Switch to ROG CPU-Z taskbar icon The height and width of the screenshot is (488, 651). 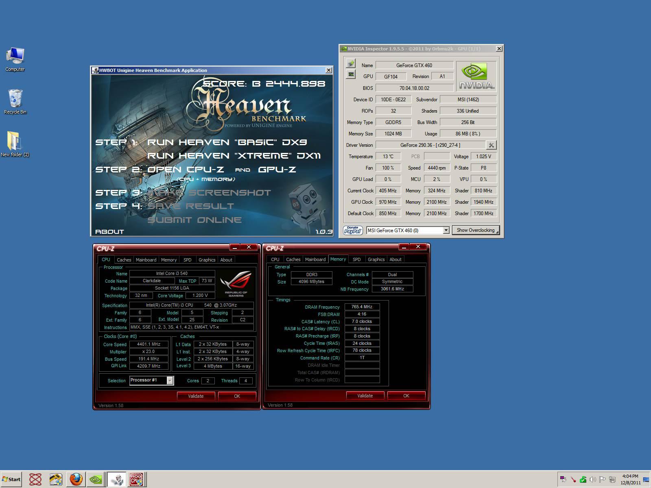[x=137, y=479]
